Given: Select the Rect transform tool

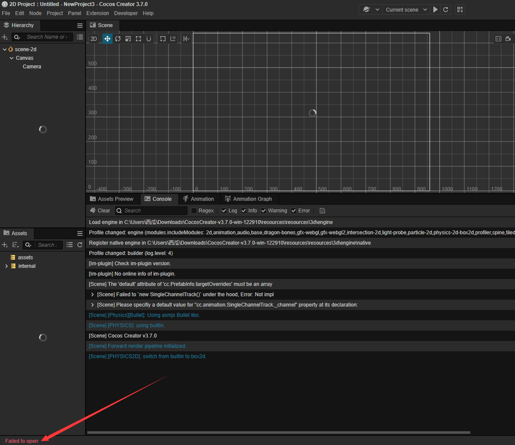Looking at the screenshot, I should click(138, 38).
